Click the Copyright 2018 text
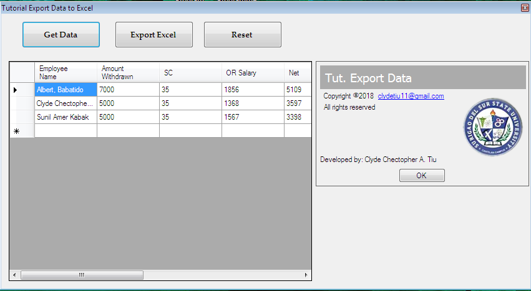 click(348, 96)
